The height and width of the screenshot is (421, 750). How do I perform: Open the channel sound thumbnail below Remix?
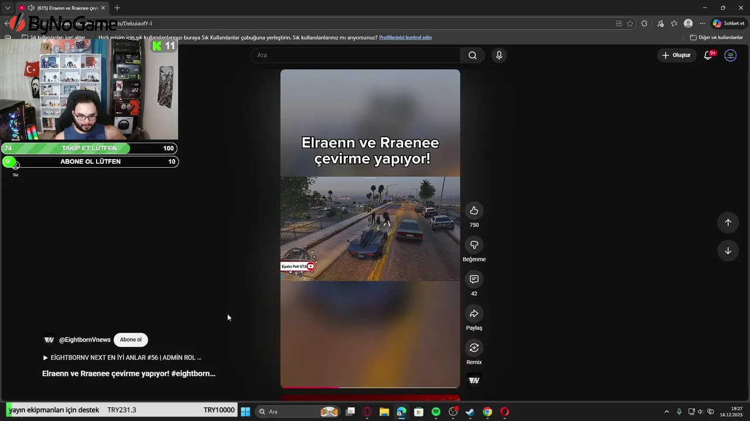pyautogui.click(x=474, y=381)
